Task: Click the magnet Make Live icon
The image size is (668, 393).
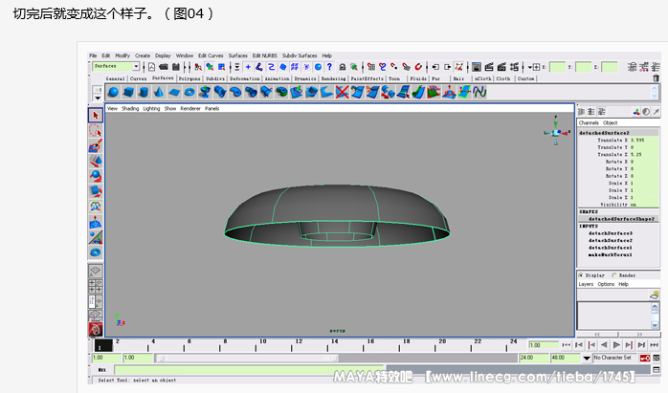Action: click(419, 67)
